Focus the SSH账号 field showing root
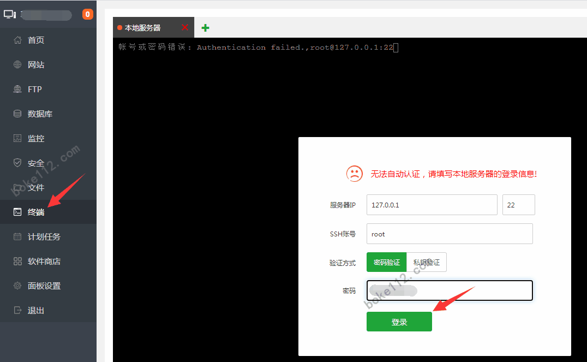Screen dimensions: 587x362 (x=450, y=234)
